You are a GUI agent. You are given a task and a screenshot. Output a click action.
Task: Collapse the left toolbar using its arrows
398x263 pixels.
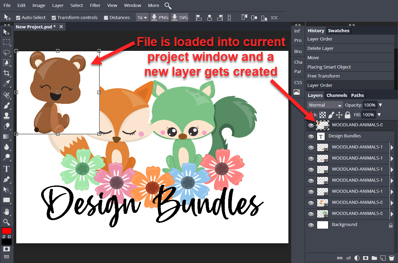click(x=7, y=25)
